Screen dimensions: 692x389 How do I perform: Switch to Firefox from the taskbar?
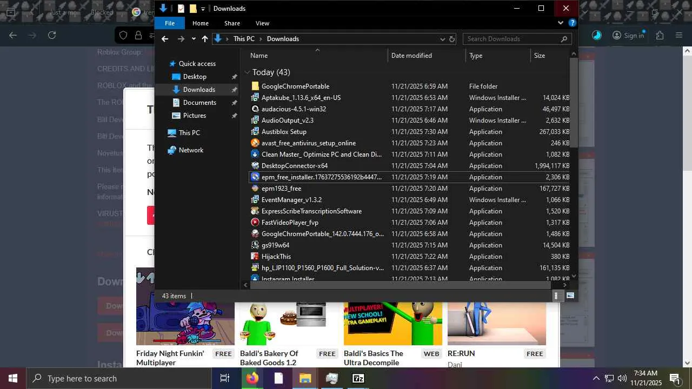coord(252,378)
